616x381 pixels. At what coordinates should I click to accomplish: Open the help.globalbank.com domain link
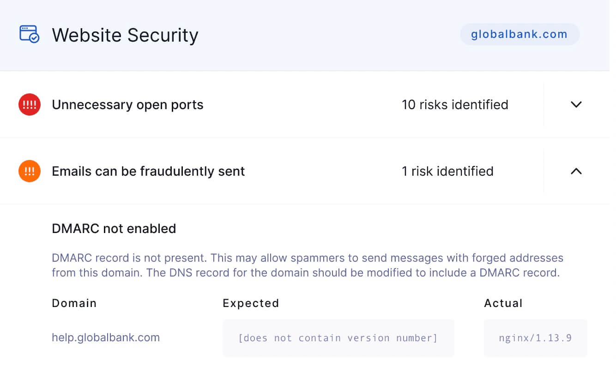coord(106,338)
